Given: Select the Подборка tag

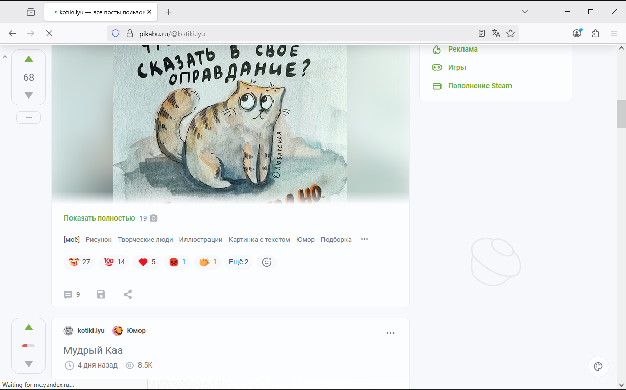Looking at the screenshot, I should 336,239.
